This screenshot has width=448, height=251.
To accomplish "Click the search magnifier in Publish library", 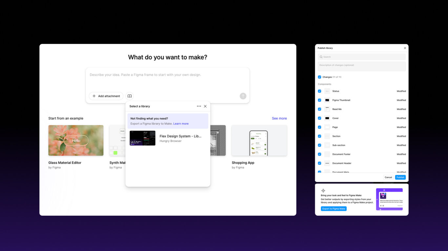I will [x=321, y=57].
